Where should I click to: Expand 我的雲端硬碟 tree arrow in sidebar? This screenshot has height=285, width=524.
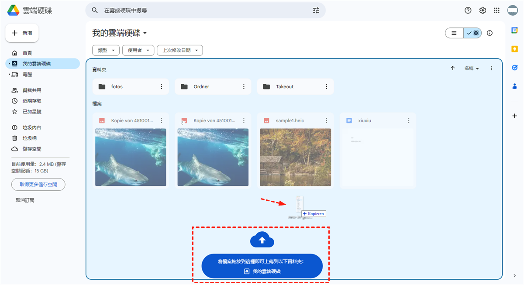[x=9, y=64]
